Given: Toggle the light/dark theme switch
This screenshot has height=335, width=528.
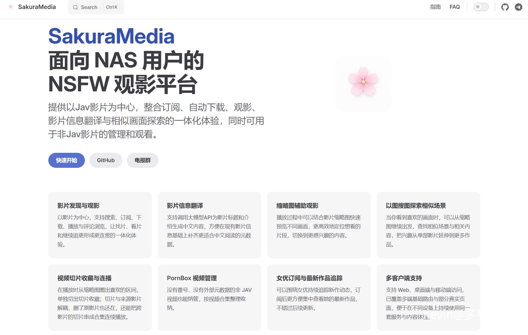Looking at the screenshot, I should coord(481,7).
